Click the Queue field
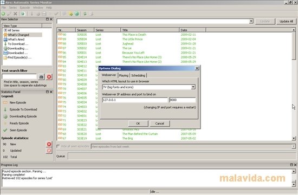 tap(182, 156)
